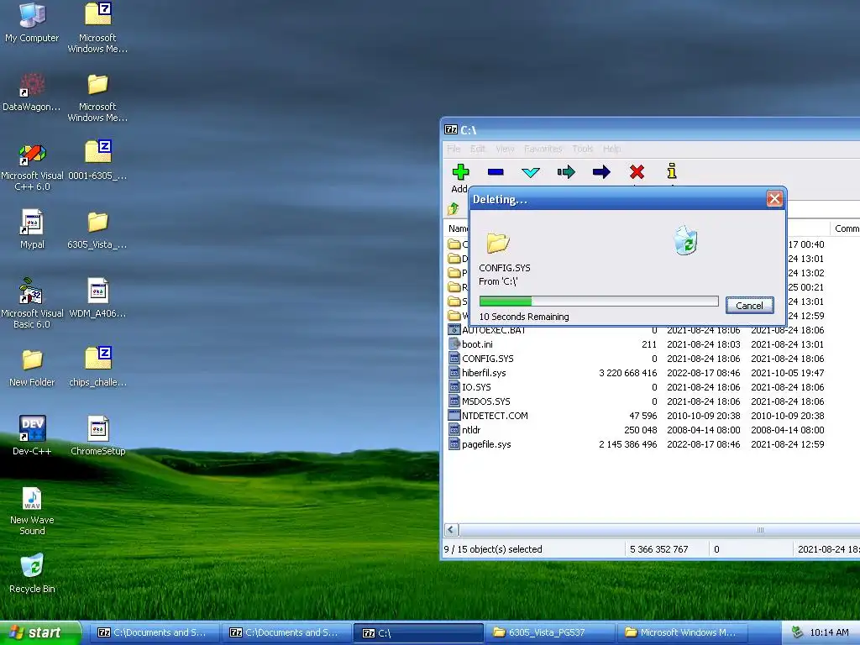Open the View menu in 7-Zip
This screenshot has width=860, height=645.
point(505,149)
